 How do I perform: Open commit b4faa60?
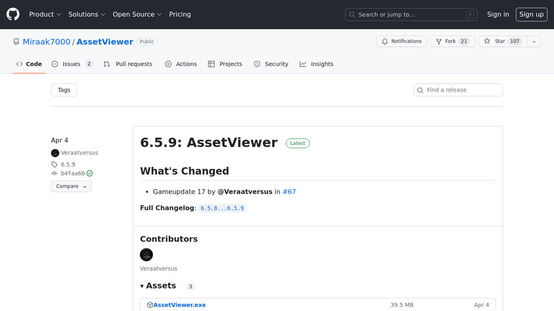coord(73,173)
